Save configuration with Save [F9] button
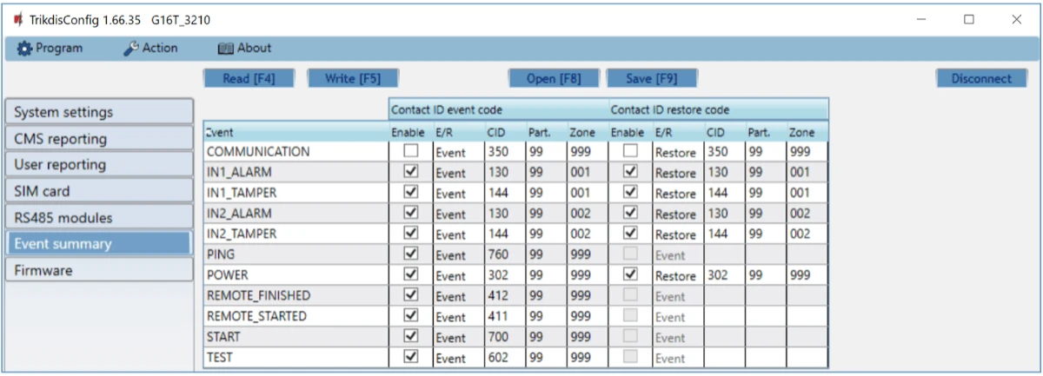This screenshot has width=1043, height=376. [652, 78]
